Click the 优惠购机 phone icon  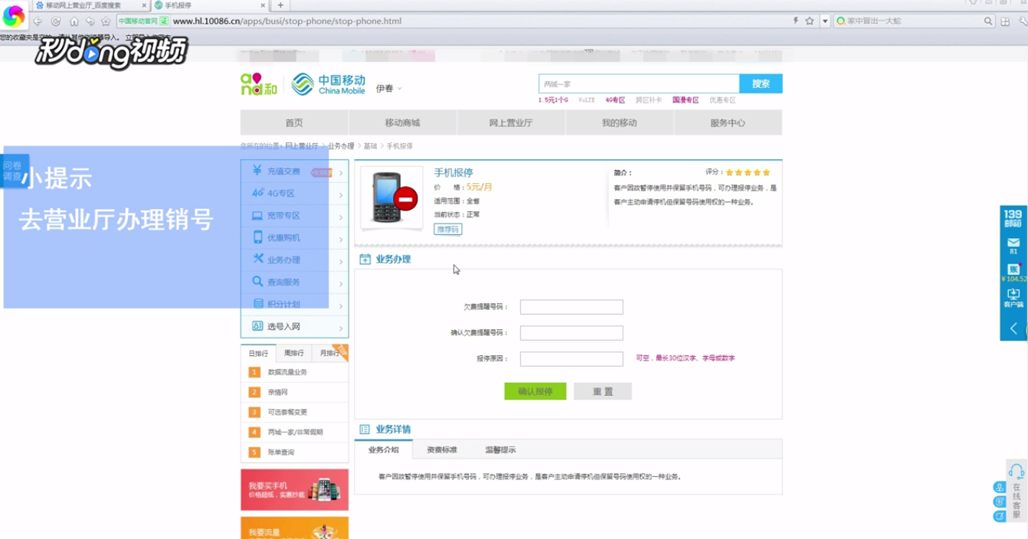258,237
